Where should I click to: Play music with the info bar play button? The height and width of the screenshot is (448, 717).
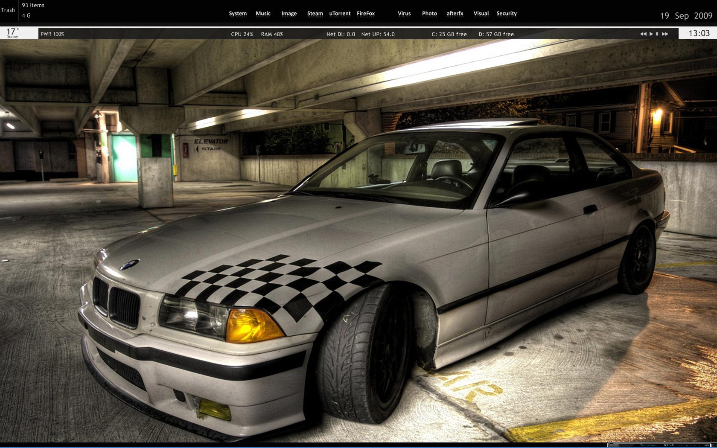tap(651, 34)
